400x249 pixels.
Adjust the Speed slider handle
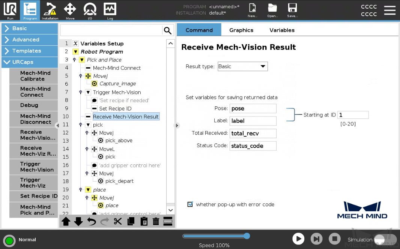tap(247, 236)
